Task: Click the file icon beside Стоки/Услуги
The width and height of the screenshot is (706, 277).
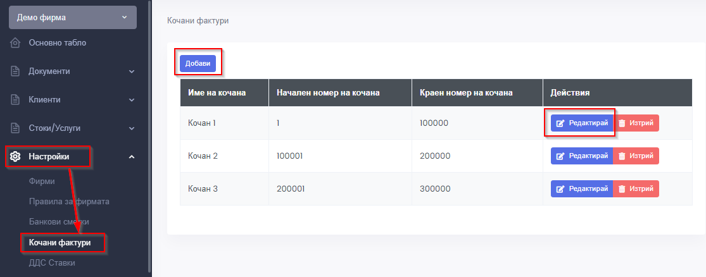Action: pyautogui.click(x=16, y=128)
